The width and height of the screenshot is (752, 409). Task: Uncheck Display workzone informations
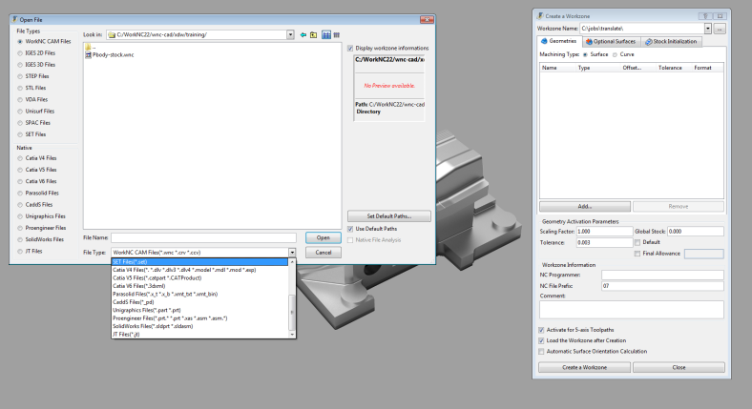point(350,48)
